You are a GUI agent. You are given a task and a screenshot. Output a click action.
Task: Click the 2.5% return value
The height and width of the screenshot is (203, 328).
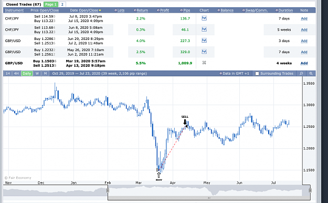pos(141,52)
